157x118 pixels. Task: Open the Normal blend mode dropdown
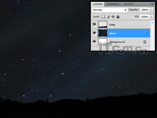(x=110, y=10)
